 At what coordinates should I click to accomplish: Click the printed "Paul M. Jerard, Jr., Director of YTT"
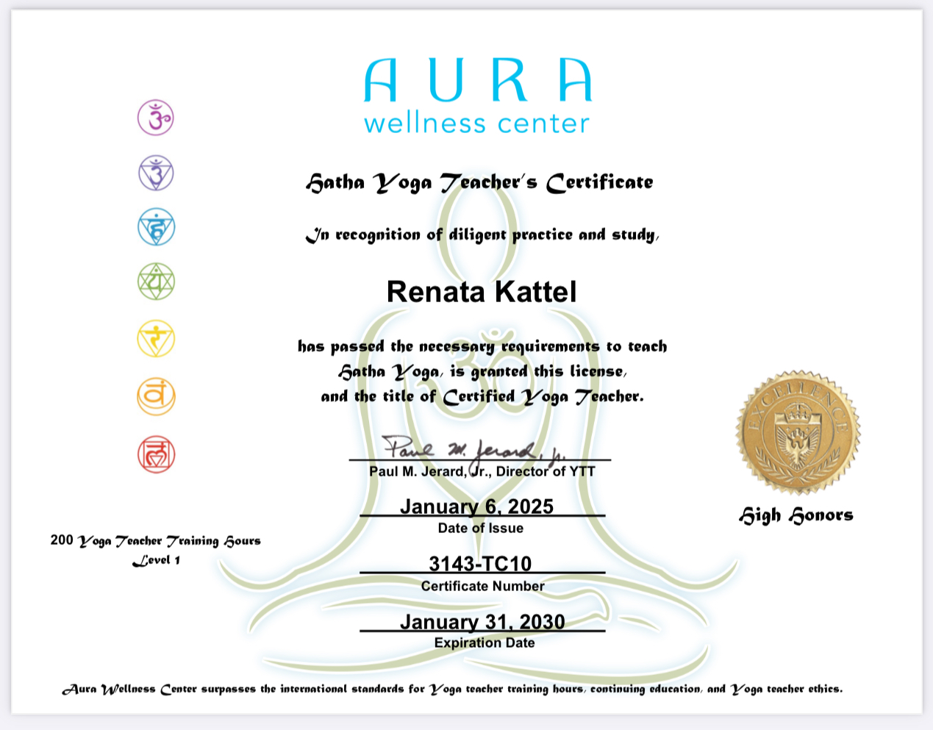482,471
